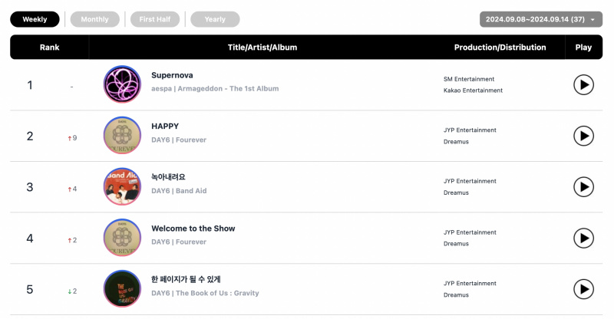
Task: Play the song Supernova by aespa
Action: click(x=583, y=85)
